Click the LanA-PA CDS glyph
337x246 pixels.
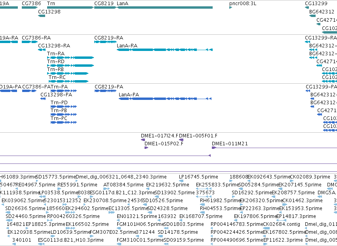[x=165, y=99]
